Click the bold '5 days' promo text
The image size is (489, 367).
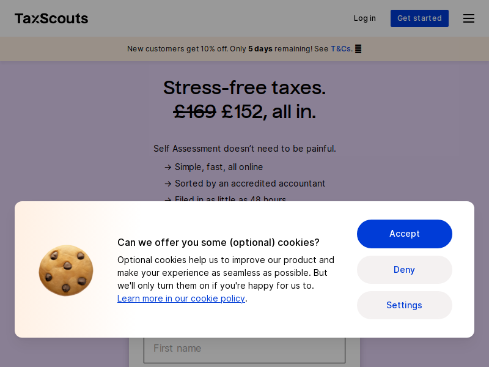[260, 49]
